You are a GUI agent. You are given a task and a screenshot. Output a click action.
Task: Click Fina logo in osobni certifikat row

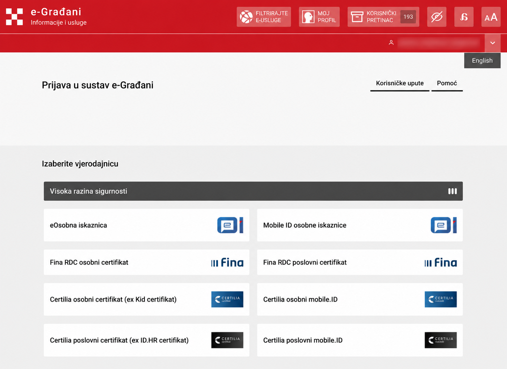click(x=227, y=262)
